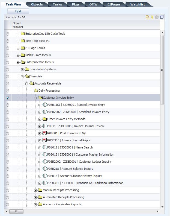This screenshot has width=170, height=216.
Task: Expand the Automated Receipts Processing folder
Action: 35,197
